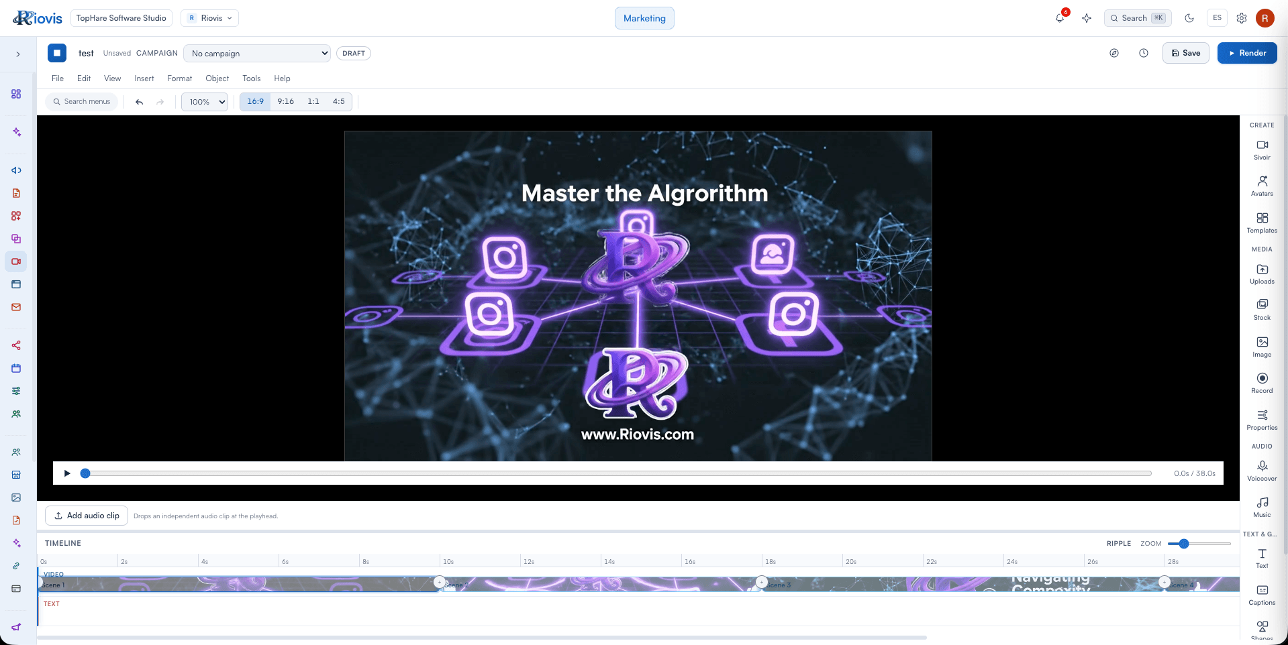
Task: Click the Render button
Action: (1247, 53)
